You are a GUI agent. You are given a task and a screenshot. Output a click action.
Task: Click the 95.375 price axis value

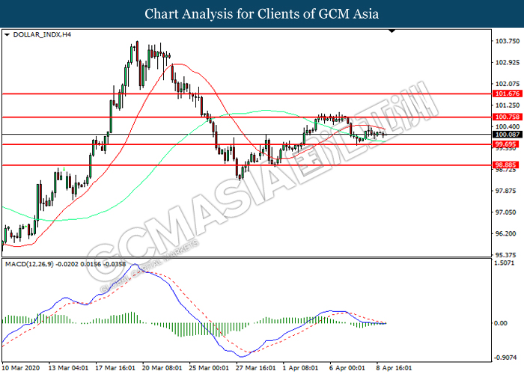point(508,255)
